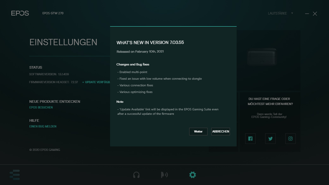Select the settings gear icon

pyautogui.click(x=192, y=175)
